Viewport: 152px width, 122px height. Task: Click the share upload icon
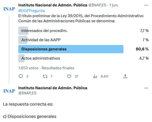125,76
